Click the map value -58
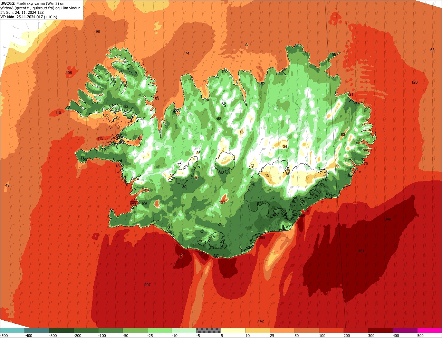This screenshot has width=442, height=338. [x=219, y=119]
